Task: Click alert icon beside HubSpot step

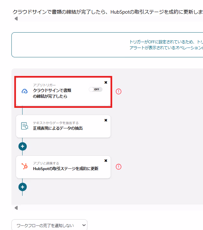Action: 118,167
